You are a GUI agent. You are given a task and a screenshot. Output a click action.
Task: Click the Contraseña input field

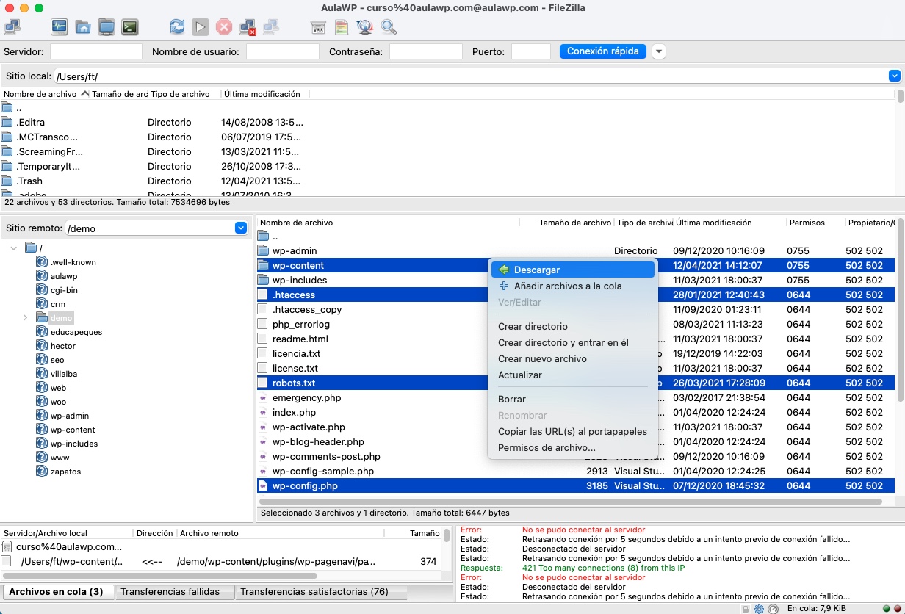click(425, 51)
